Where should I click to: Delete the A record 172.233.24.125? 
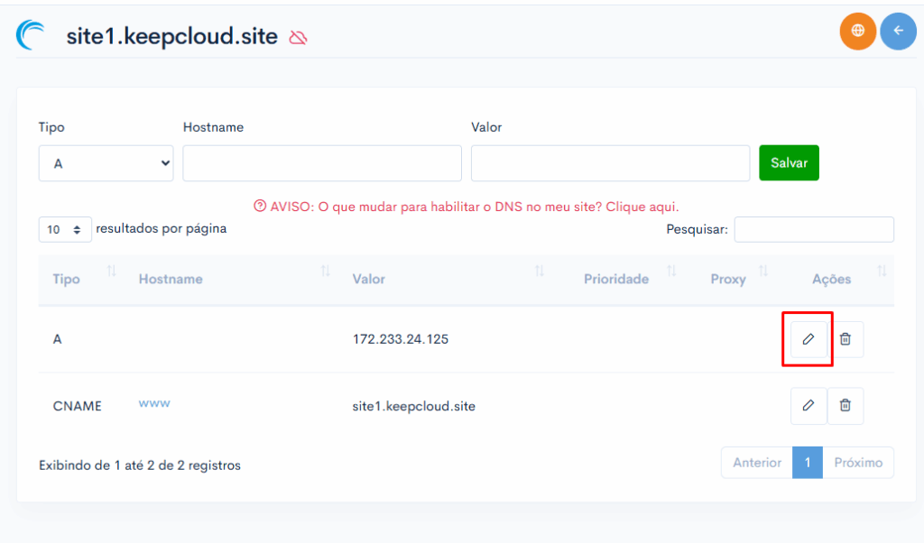845,339
